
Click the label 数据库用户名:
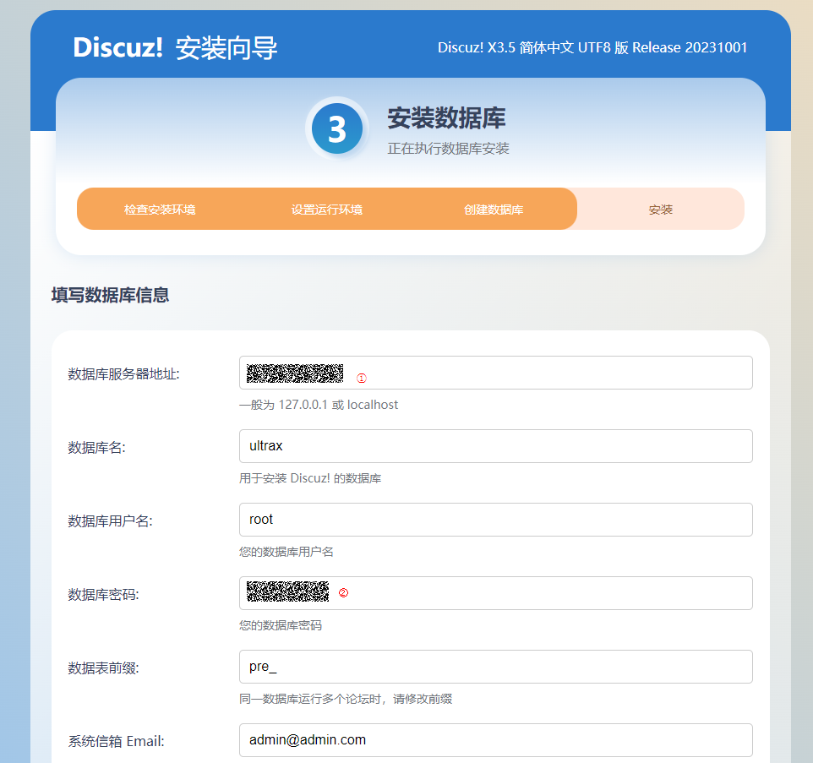click(111, 521)
